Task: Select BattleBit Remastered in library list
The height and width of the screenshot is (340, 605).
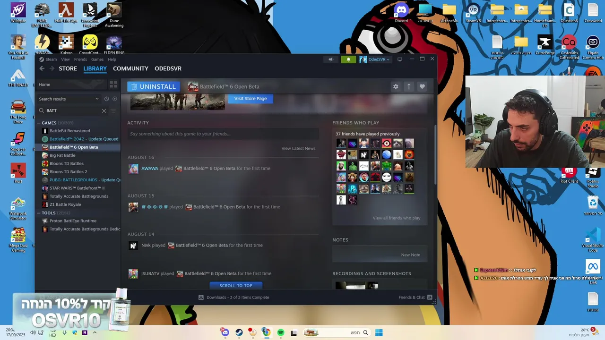Action: (69, 131)
